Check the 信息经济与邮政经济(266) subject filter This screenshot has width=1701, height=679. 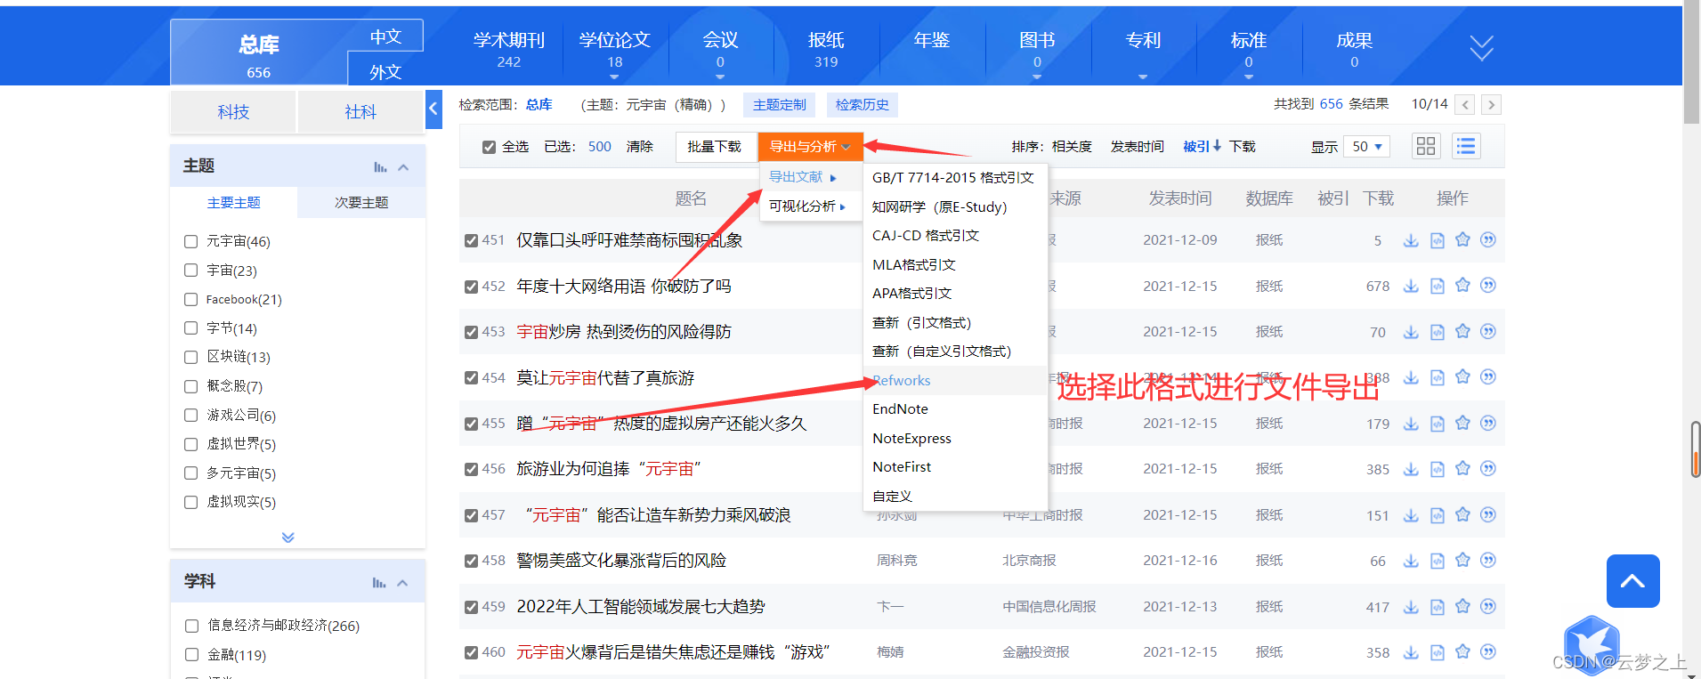point(191,626)
